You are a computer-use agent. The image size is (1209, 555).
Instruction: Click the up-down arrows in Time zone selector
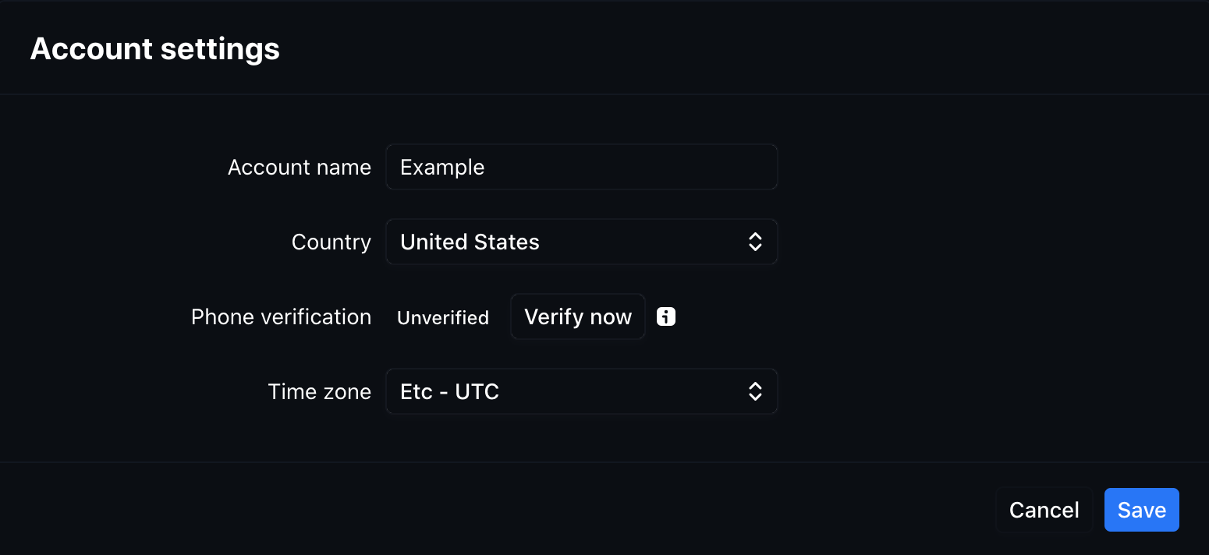click(755, 391)
